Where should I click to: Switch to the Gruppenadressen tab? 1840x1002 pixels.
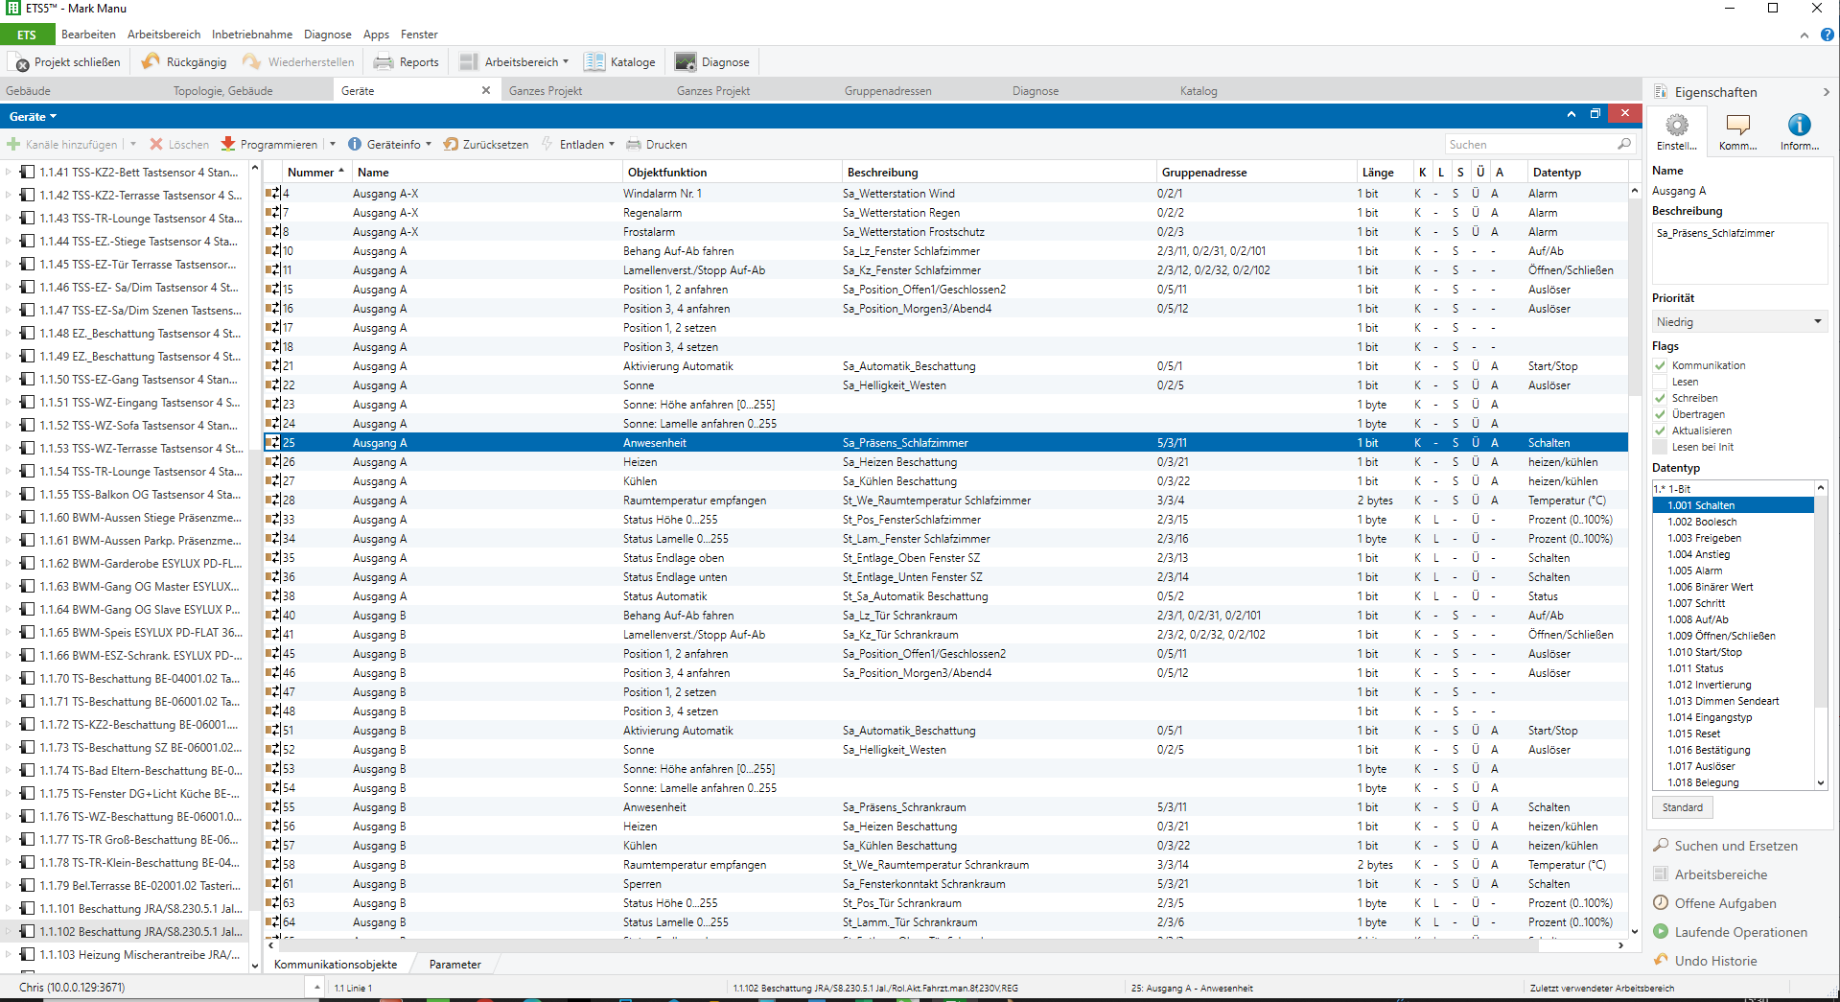point(888,91)
